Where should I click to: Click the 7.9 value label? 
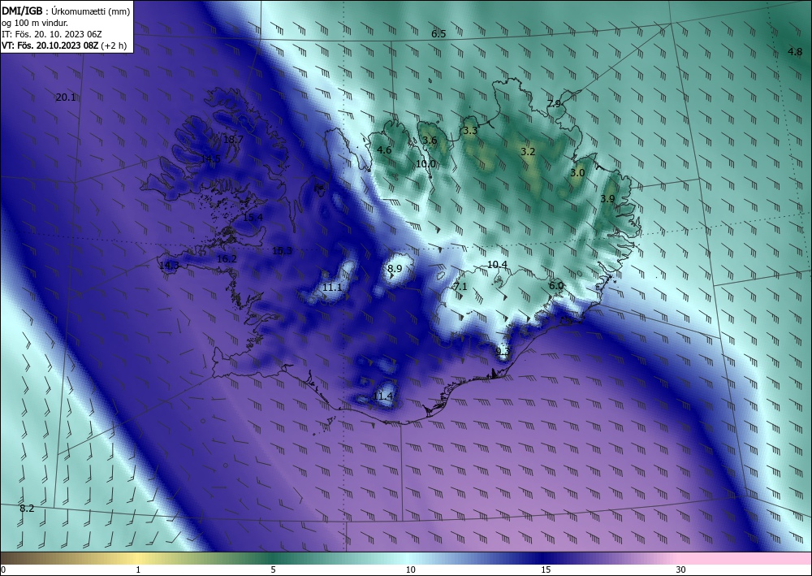[554, 104]
